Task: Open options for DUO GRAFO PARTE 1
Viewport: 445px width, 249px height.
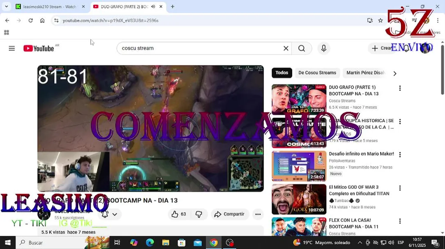Action: pos(400,88)
